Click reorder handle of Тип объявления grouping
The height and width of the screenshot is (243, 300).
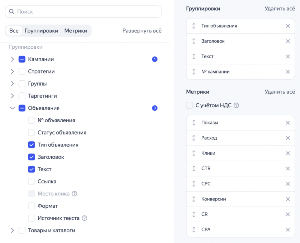pos(194,26)
